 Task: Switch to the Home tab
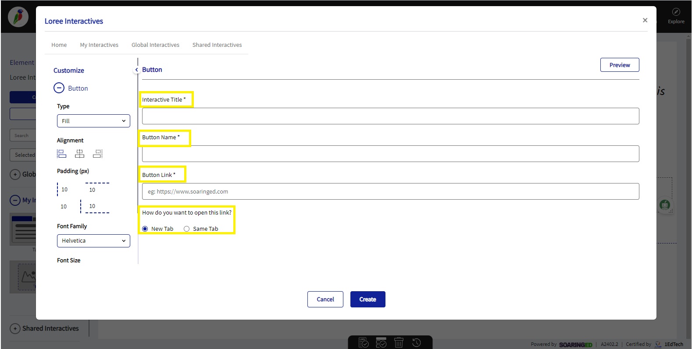click(x=59, y=45)
